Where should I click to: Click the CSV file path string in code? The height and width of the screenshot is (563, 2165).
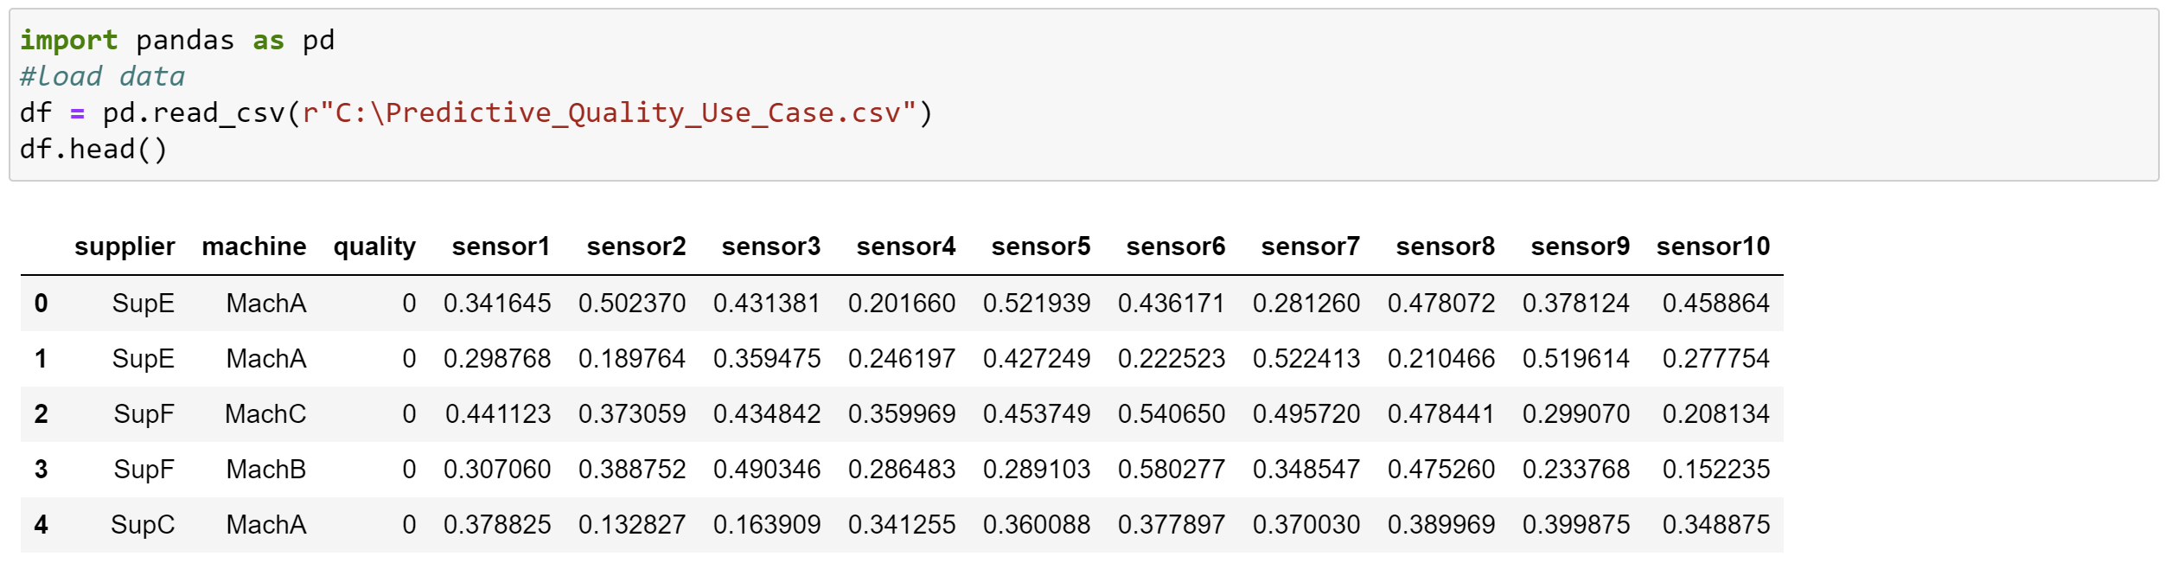coord(609,113)
